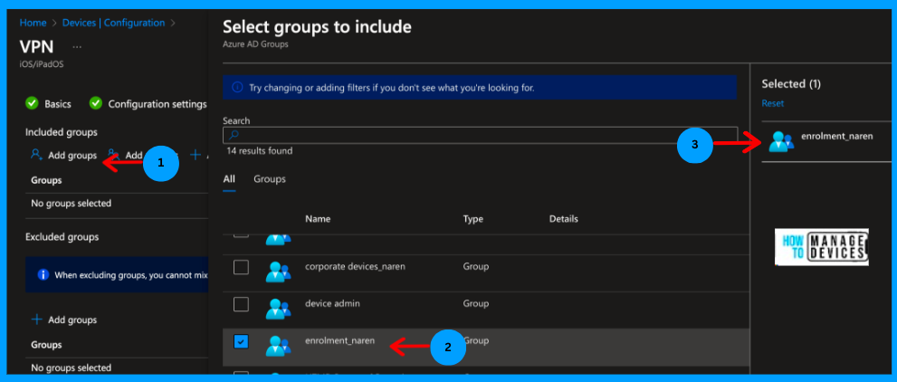Open the Configuration settings step tab
Image resolution: width=897 pixels, height=382 pixels.
point(157,104)
